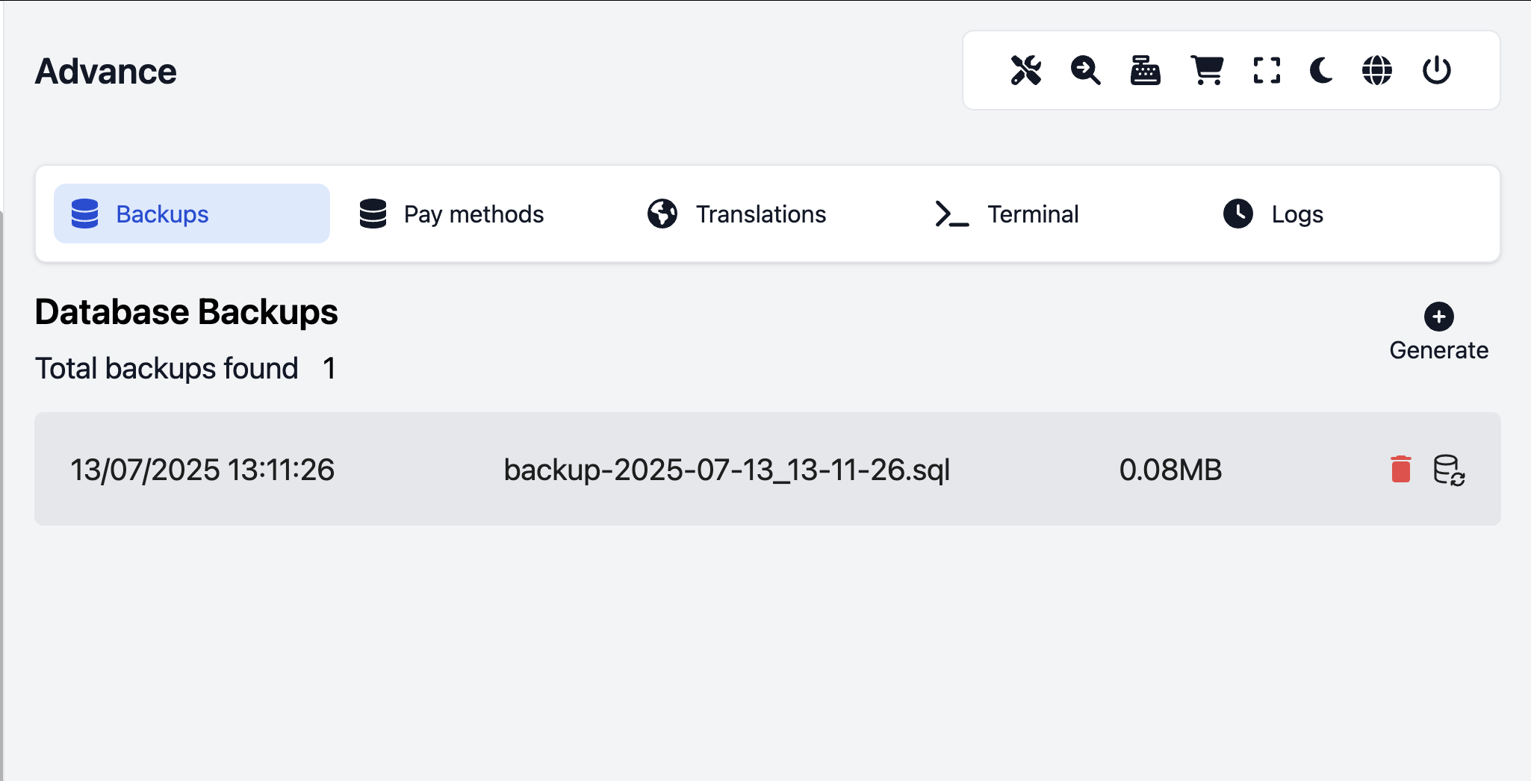Click the plus Generate icon
This screenshot has height=781, width=1531.
coord(1438,317)
